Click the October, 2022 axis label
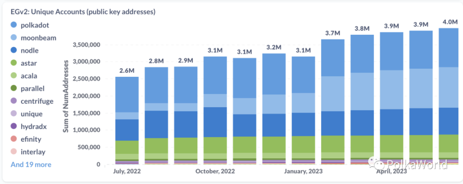463x184 pixels. [x=215, y=172]
